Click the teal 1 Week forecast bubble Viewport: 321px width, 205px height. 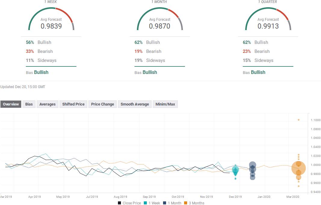(236, 170)
